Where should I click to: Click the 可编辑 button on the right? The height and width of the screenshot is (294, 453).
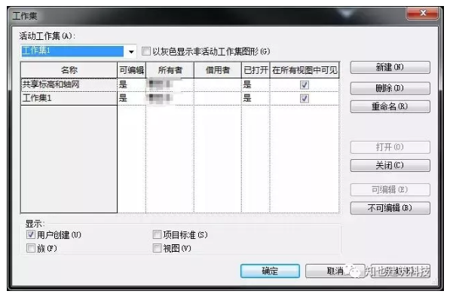[x=390, y=190]
